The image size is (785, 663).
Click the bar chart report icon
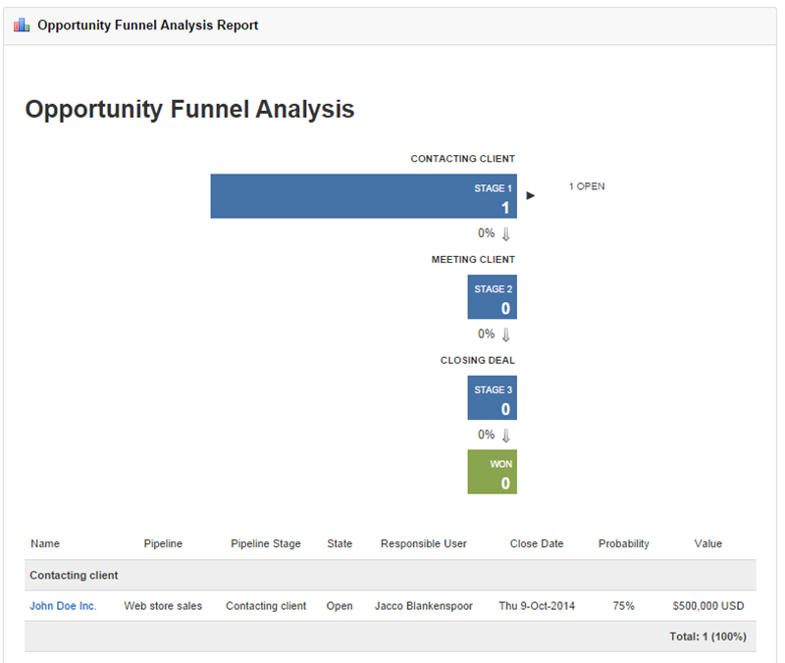[x=22, y=25]
